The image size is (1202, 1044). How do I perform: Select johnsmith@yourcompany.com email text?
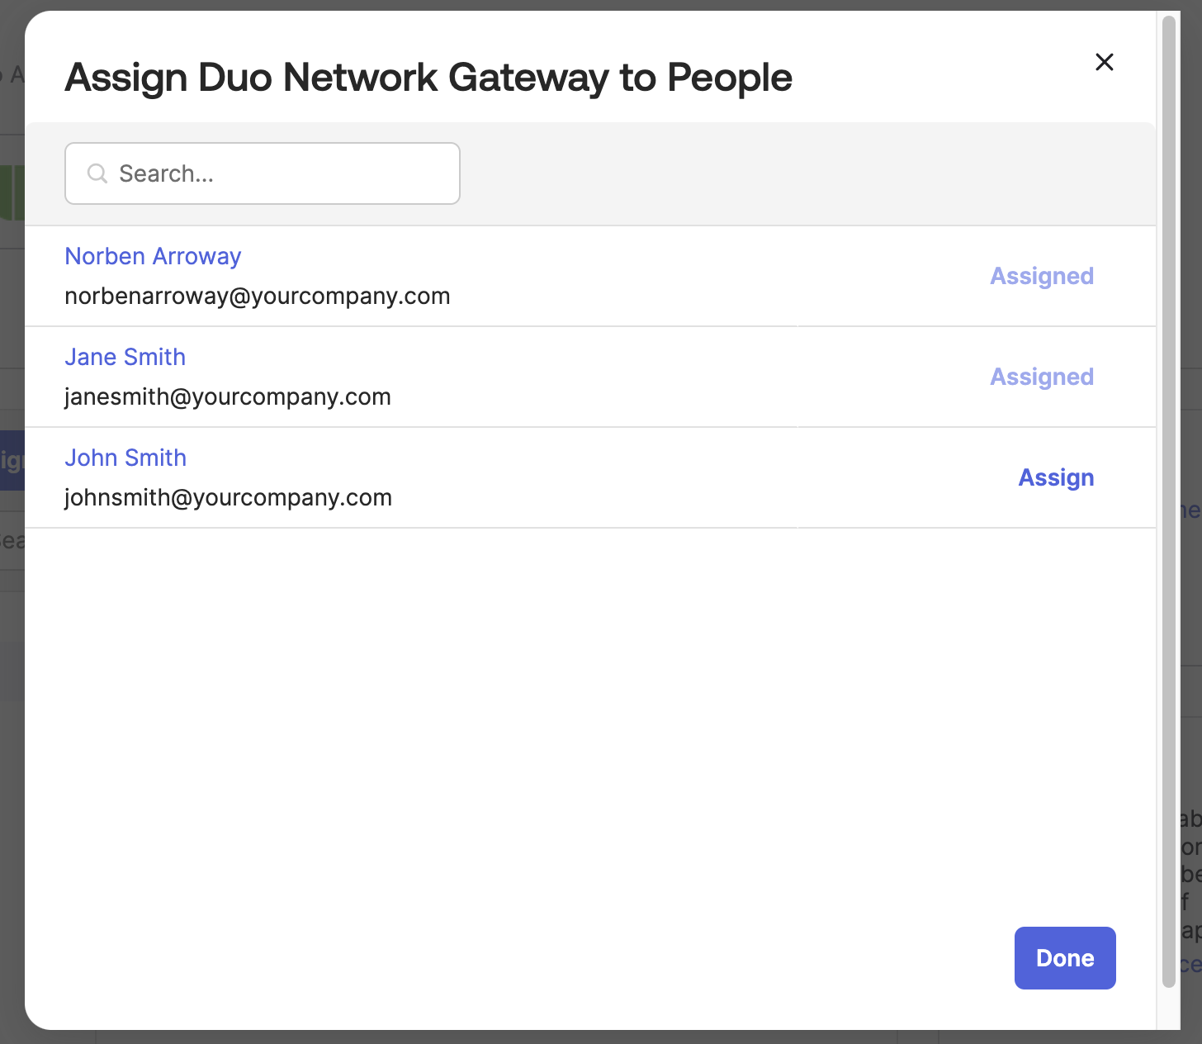pos(227,497)
